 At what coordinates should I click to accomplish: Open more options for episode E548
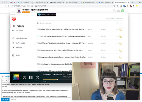tap(117, 29)
